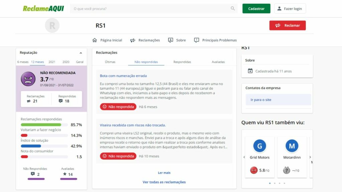
Task: Go to next carousel company arrow
Action: (310, 157)
